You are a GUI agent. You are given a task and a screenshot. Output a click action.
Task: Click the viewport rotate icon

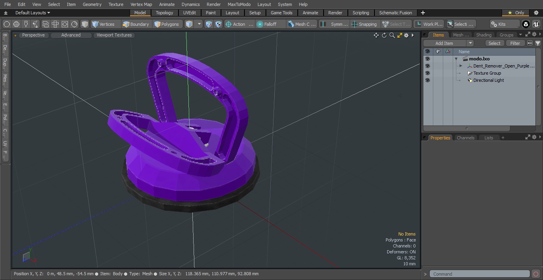pos(384,35)
